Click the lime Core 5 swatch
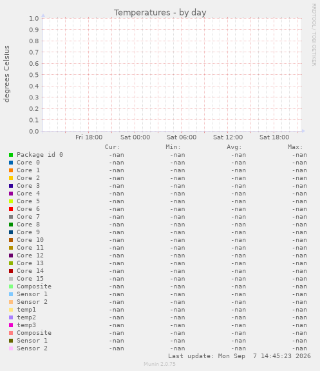Viewport: 320px width, 371px height. point(11,201)
